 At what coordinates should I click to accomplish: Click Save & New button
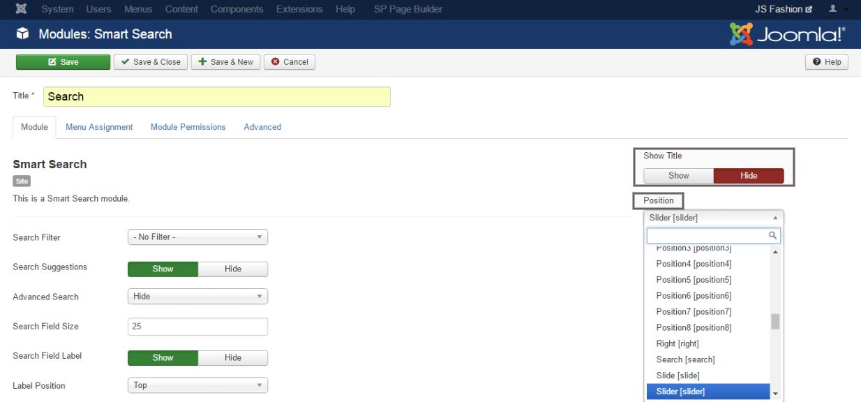pyautogui.click(x=226, y=62)
